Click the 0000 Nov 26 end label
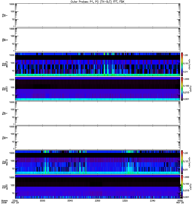This screenshot has height=208, width=195. pyautogui.click(x=180, y=202)
